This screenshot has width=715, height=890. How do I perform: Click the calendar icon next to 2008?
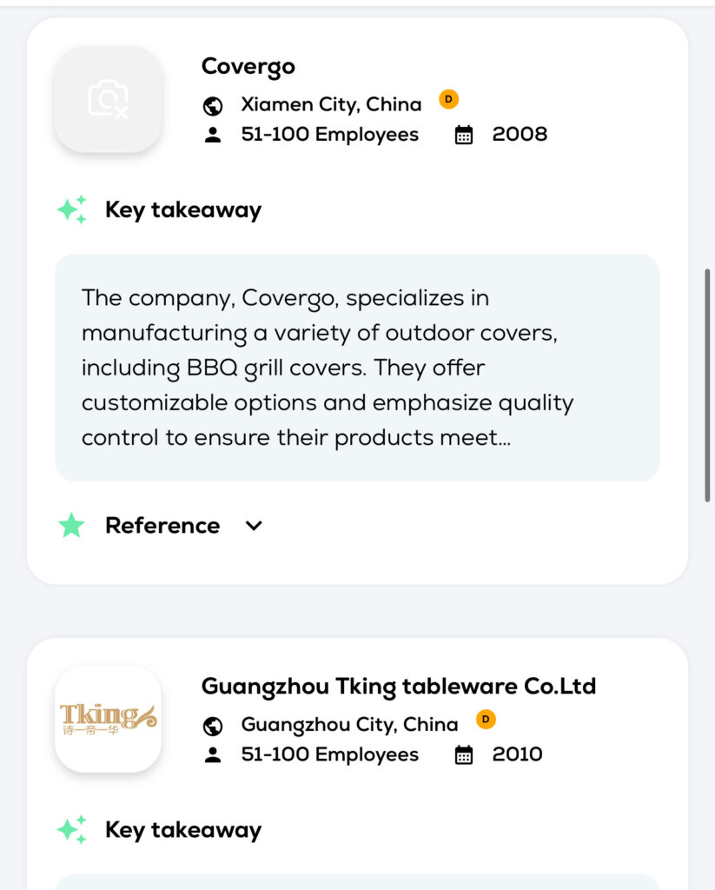[464, 135]
